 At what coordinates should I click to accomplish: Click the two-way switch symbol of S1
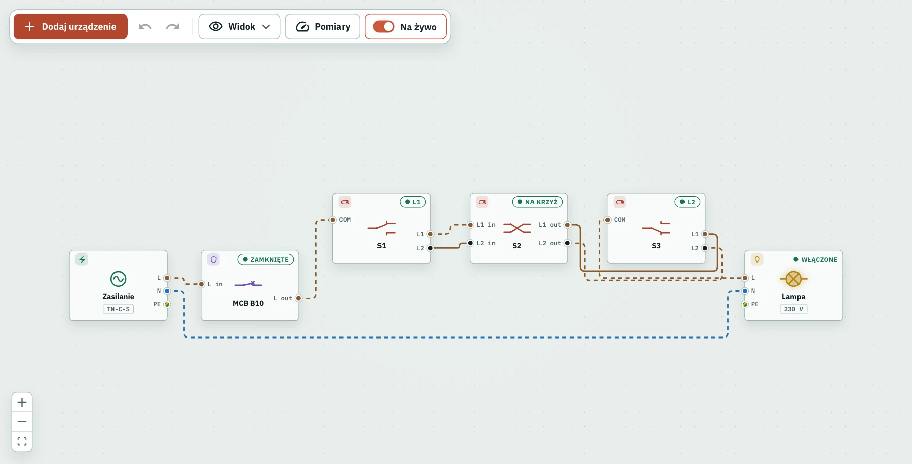[x=382, y=228]
